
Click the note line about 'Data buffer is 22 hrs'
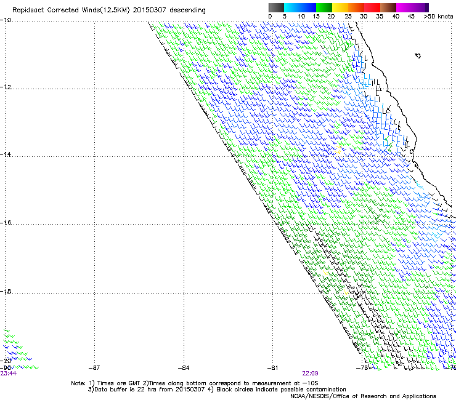217,390
